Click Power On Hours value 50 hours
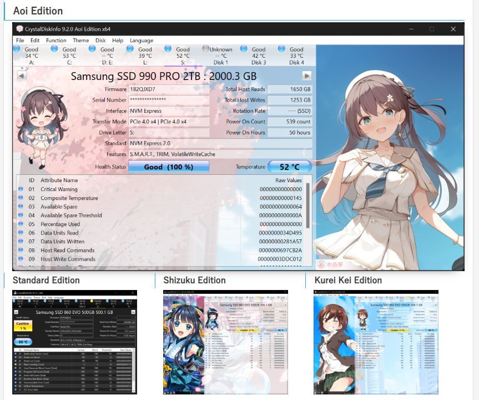This screenshot has width=479, height=400. point(290,132)
